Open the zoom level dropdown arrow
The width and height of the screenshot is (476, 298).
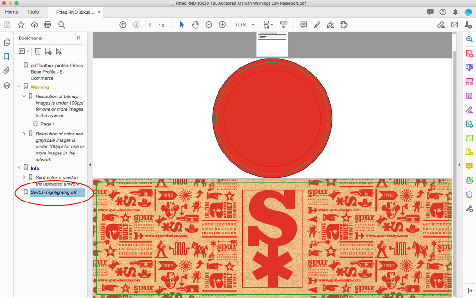coord(253,25)
